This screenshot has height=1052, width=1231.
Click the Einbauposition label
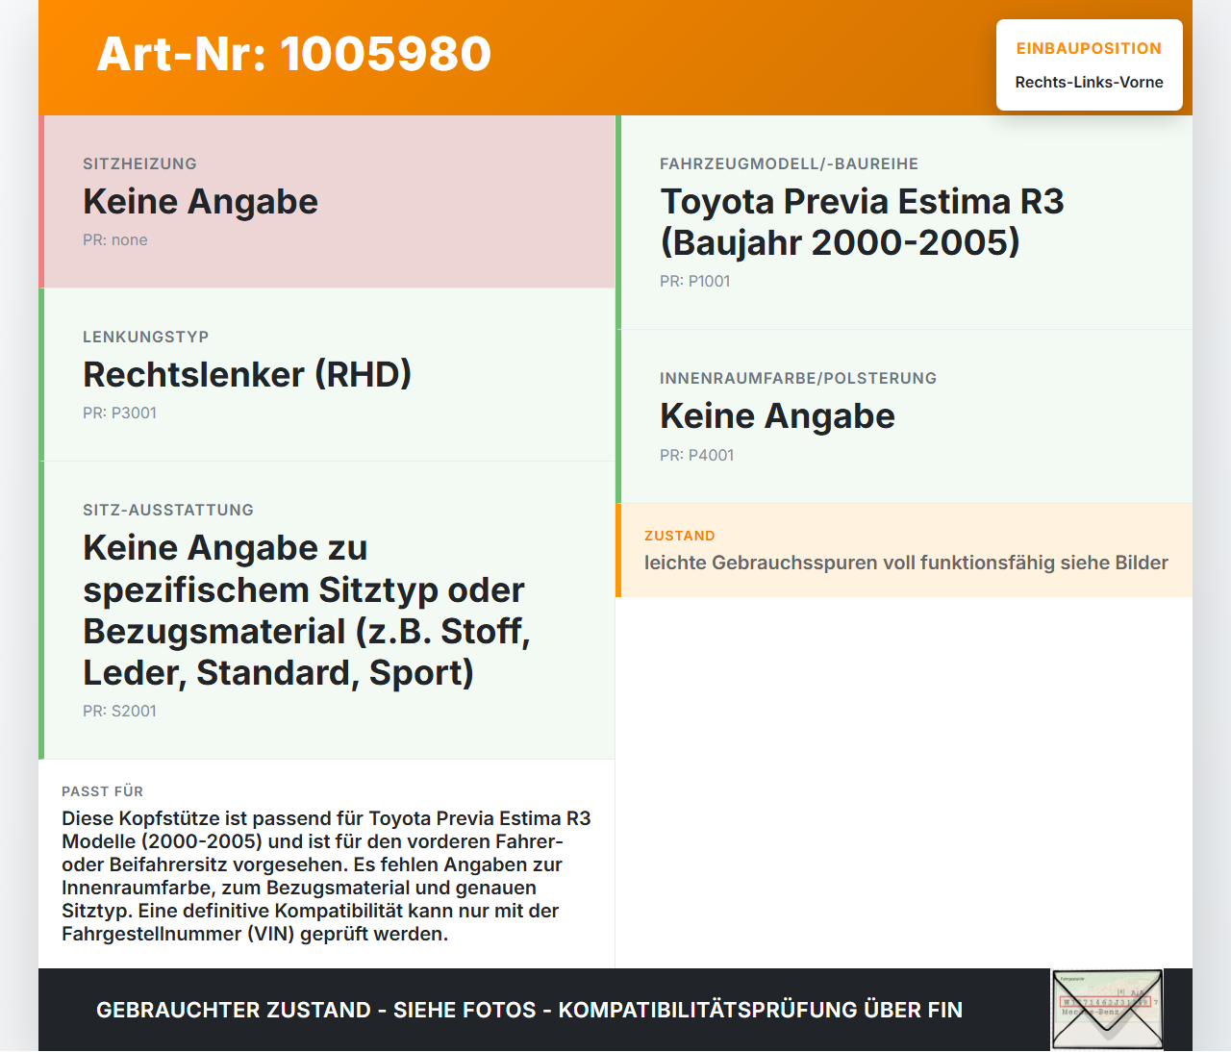click(1089, 49)
